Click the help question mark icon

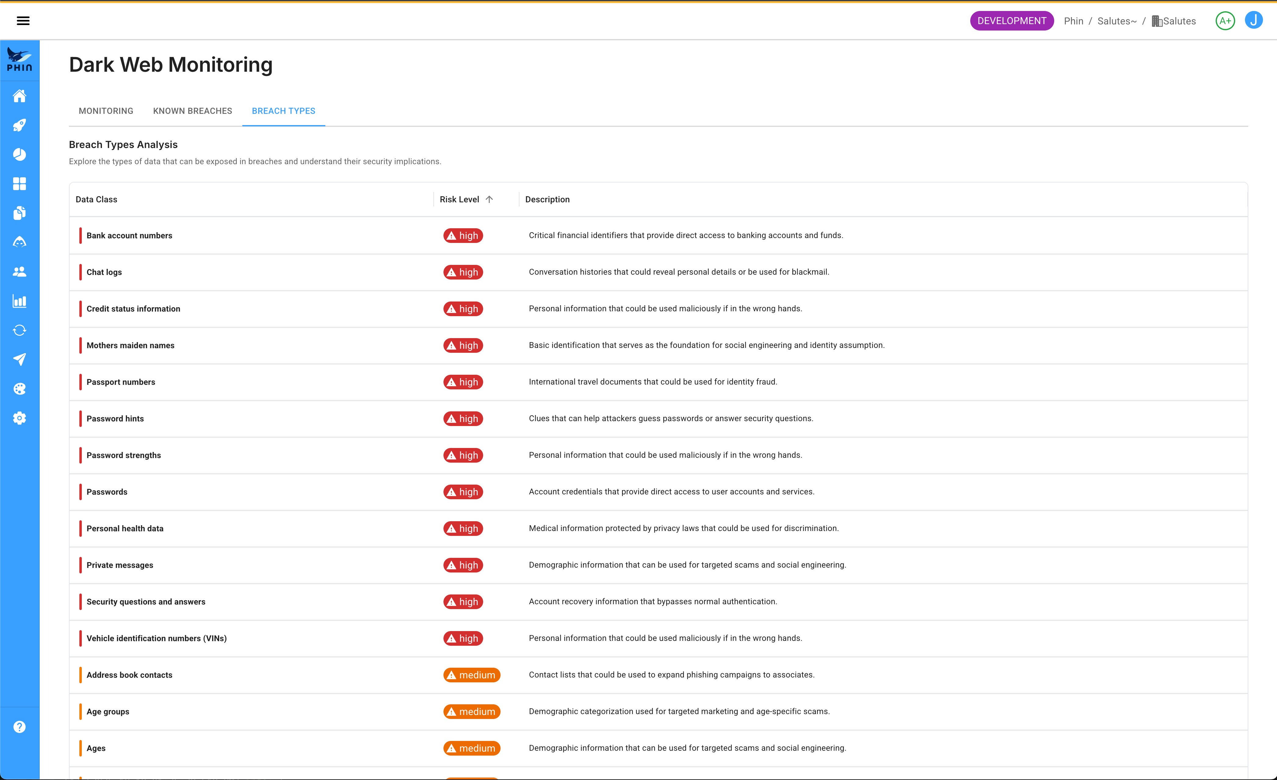[20, 727]
